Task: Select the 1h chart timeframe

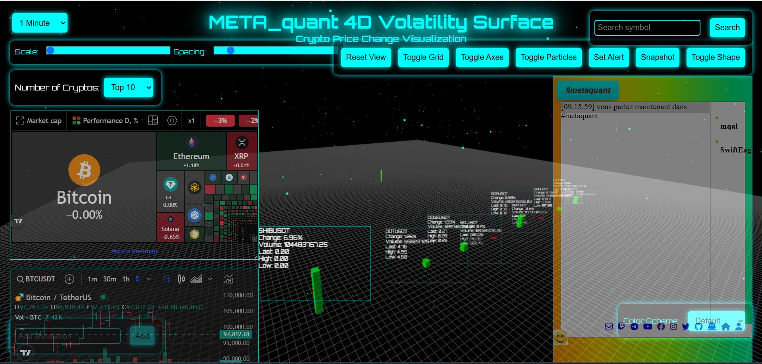Action: pyautogui.click(x=126, y=279)
